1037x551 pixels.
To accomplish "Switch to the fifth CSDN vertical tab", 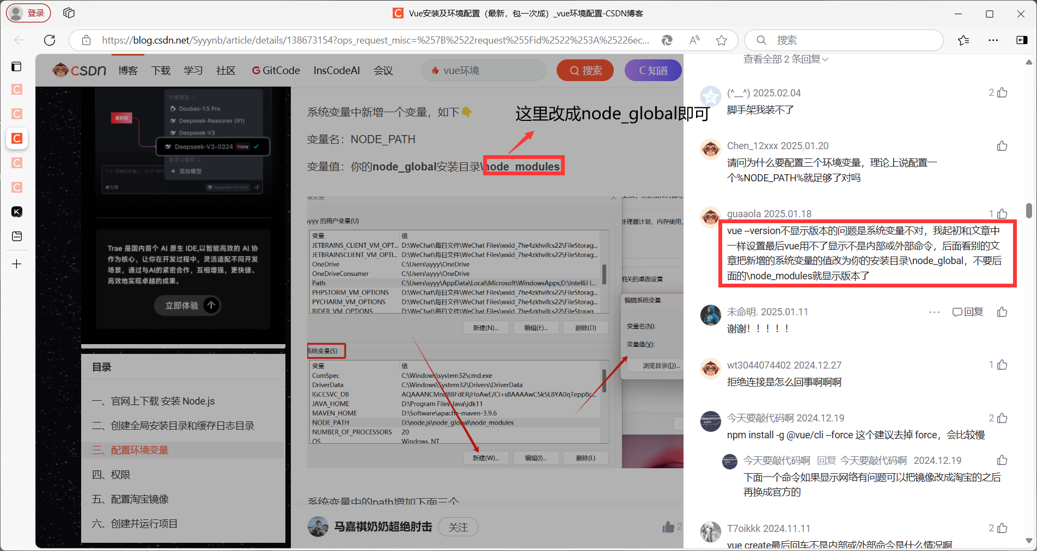I will coord(17,187).
